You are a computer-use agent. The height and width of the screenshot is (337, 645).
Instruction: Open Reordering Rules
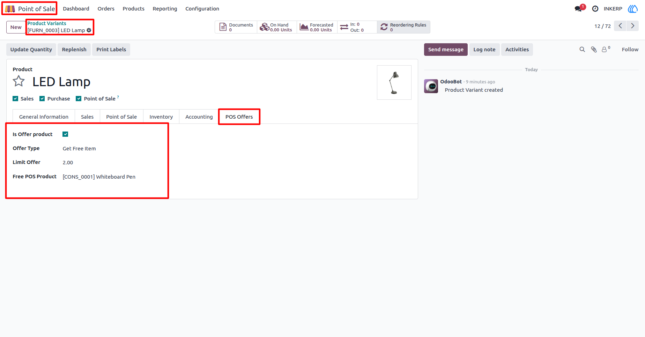403,27
